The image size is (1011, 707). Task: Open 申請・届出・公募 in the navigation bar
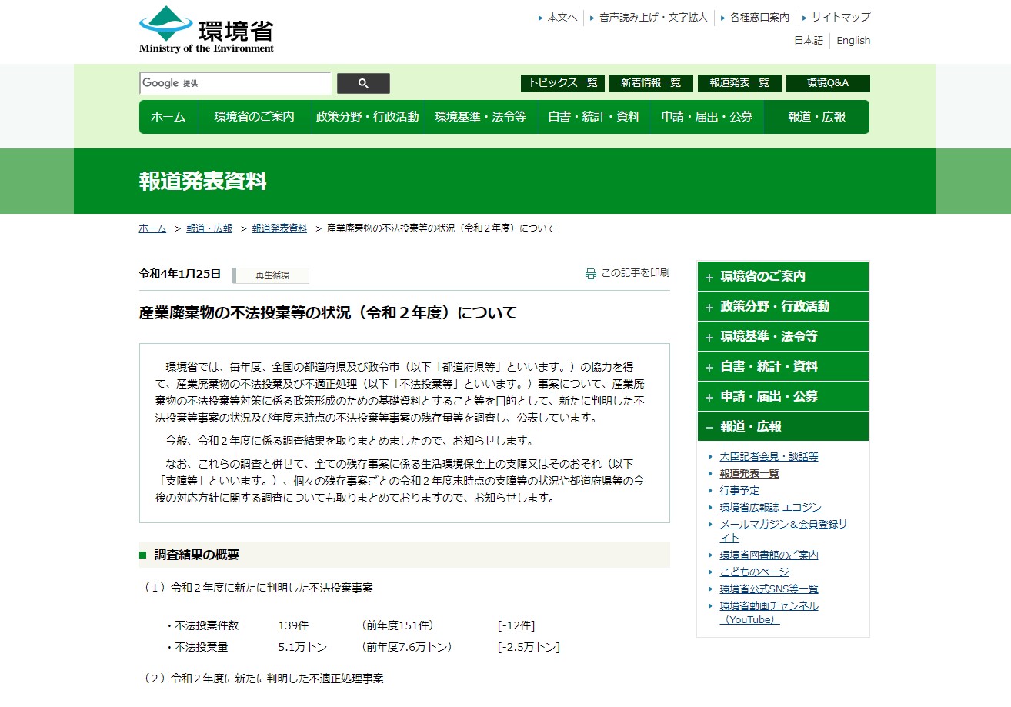click(x=706, y=117)
